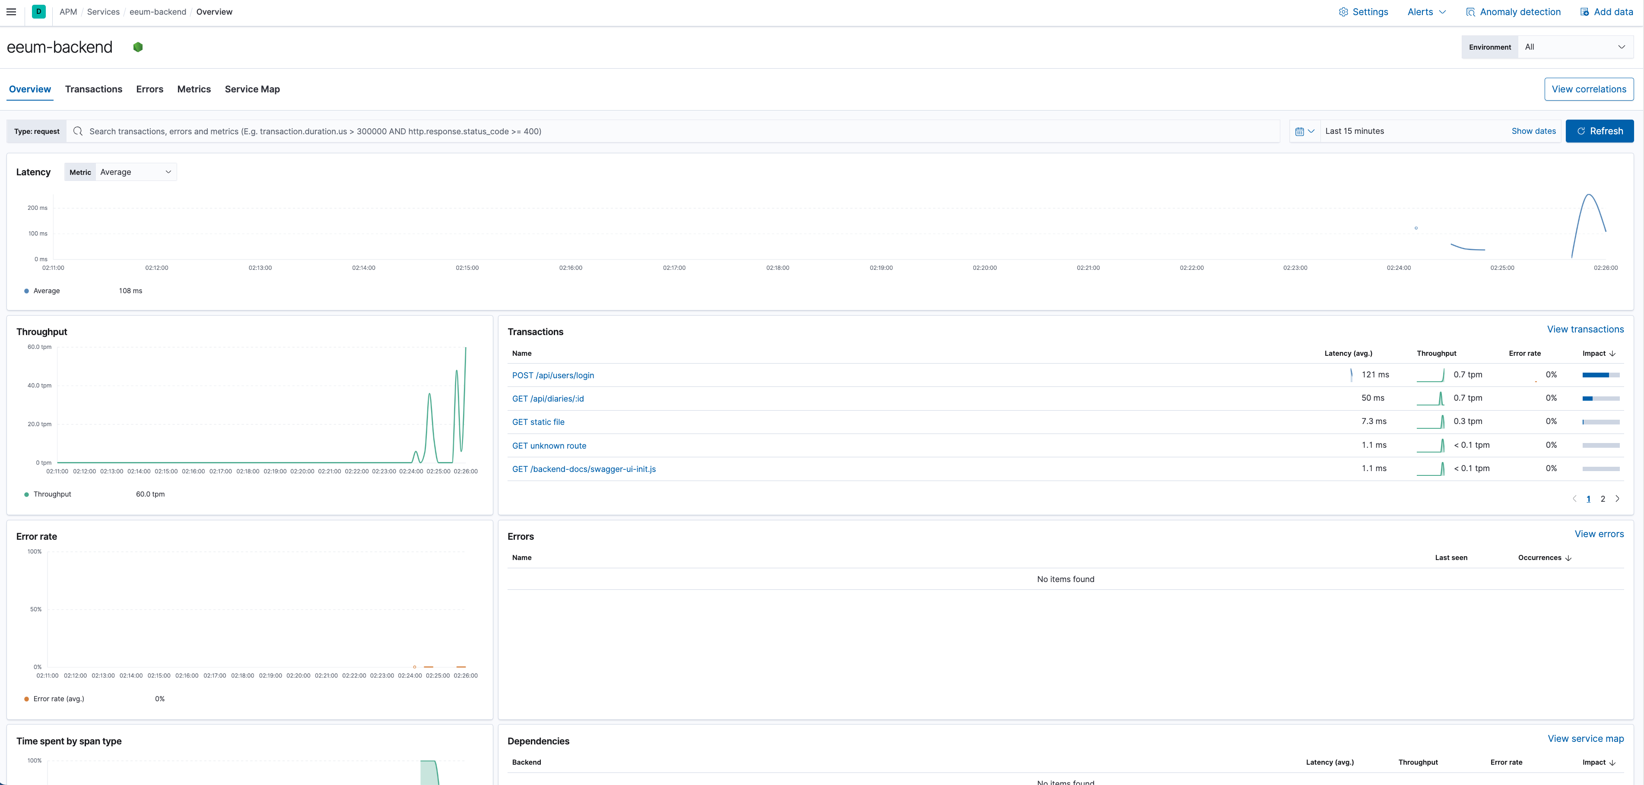Toggle Throughput series legend item
The width and height of the screenshot is (1644, 785).
(52, 494)
